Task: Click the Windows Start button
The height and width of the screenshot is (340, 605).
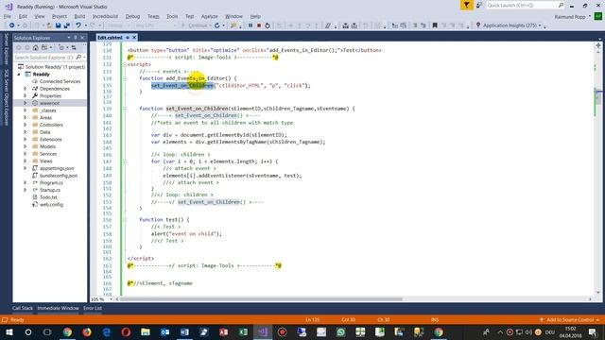Action: (x=9, y=331)
